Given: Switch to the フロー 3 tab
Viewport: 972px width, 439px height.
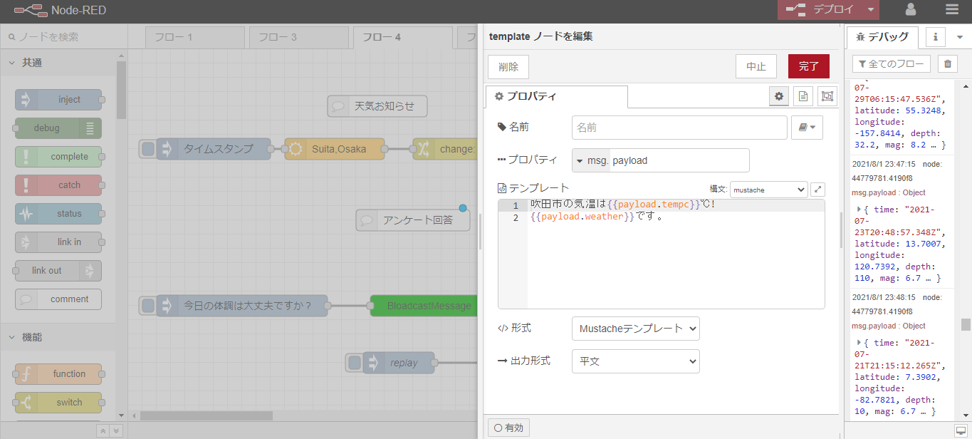Looking at the screenshot, I should click(x=298, y=37).
